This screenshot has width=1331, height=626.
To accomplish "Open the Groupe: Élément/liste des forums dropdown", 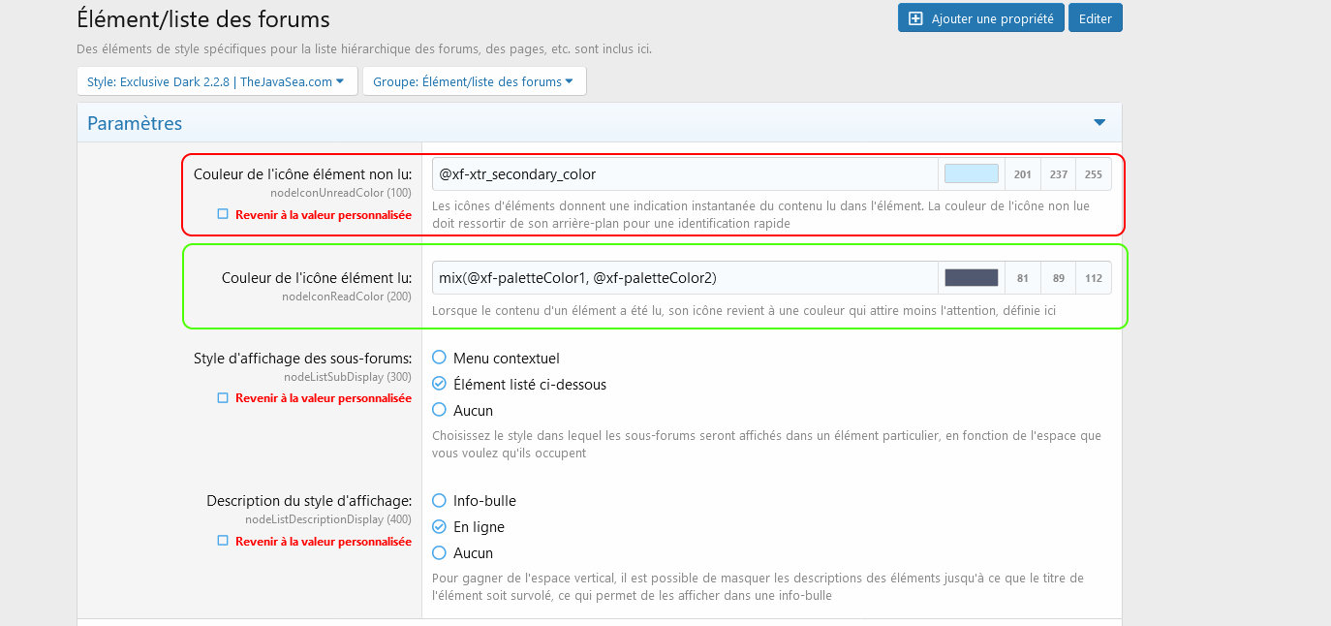I will coord(474,82).
